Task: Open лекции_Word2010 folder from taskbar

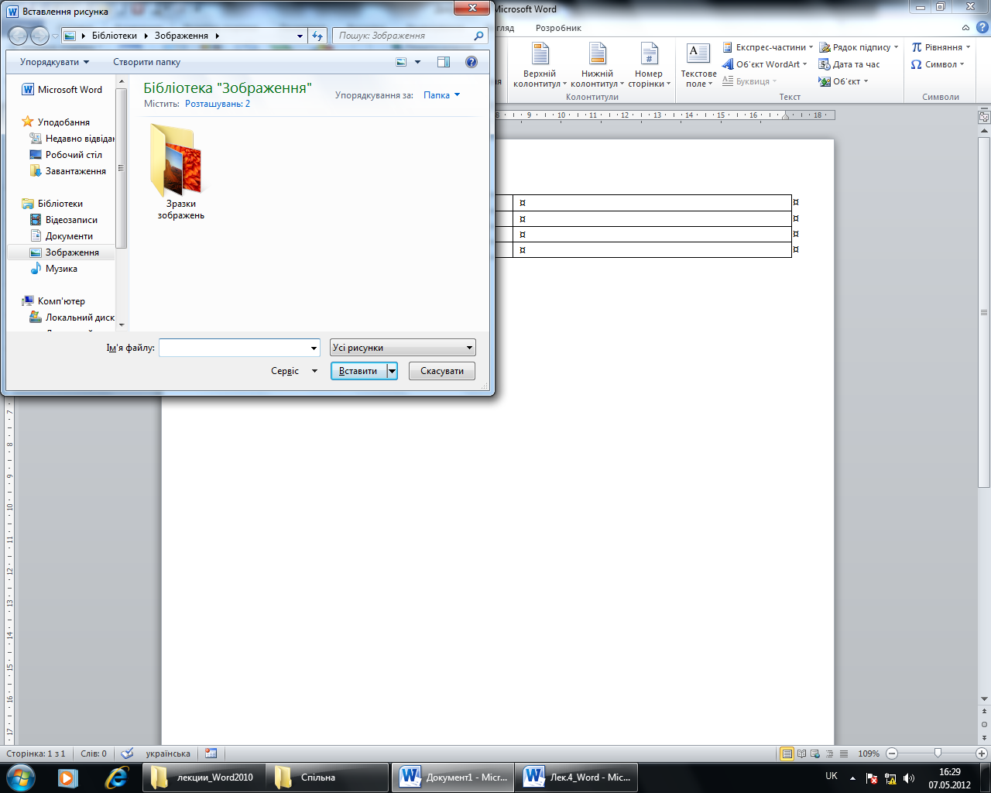Action: click(x=204, y=777)
